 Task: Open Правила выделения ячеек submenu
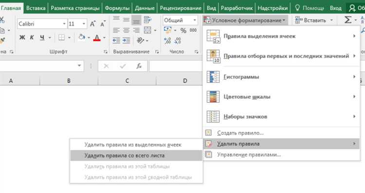click(x=281, y=36)
